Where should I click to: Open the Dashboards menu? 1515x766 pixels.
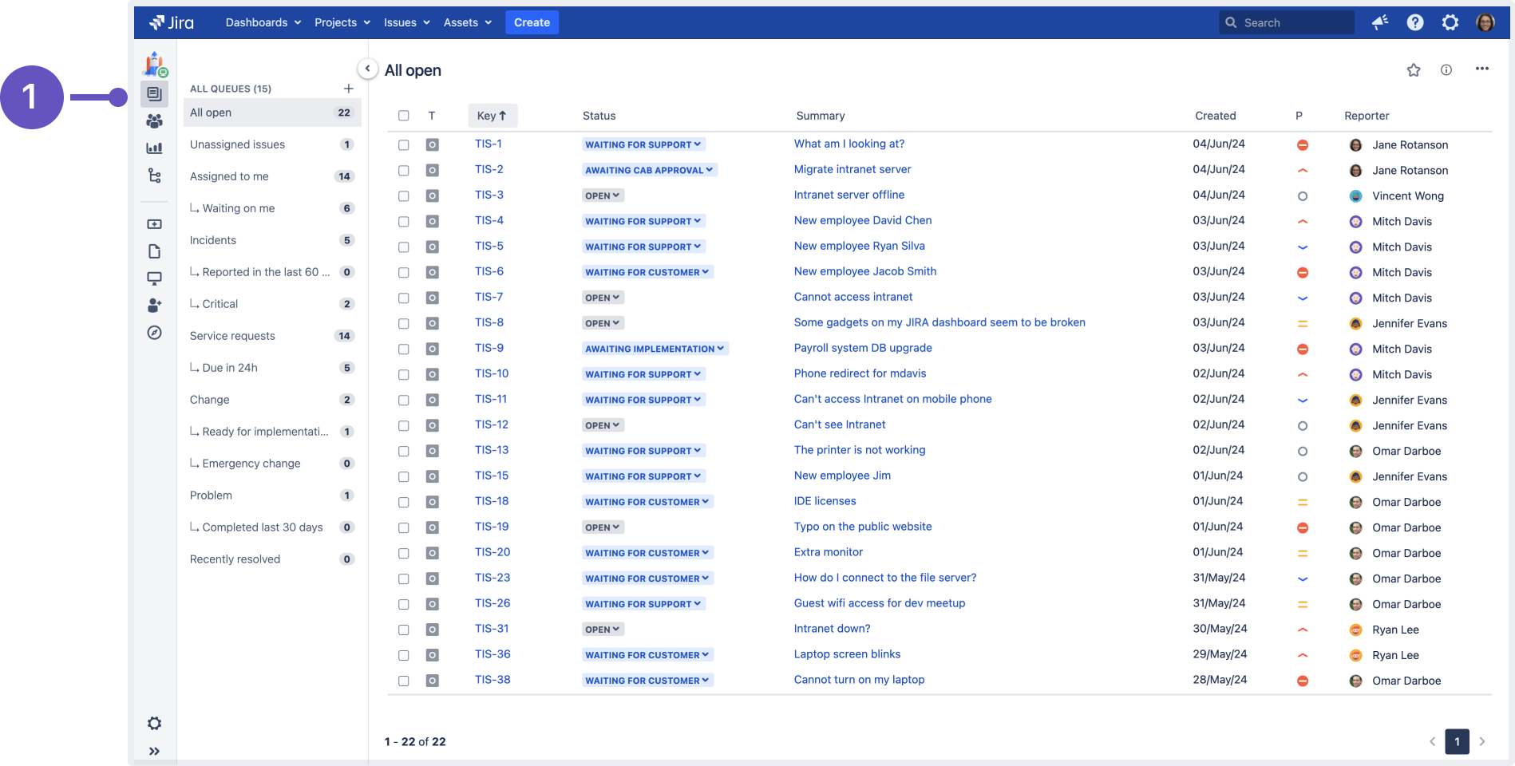pos(263,22)
